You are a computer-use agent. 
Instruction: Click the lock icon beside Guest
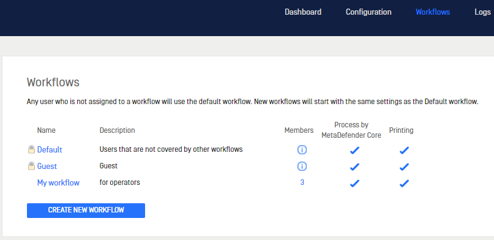[31, 166]
